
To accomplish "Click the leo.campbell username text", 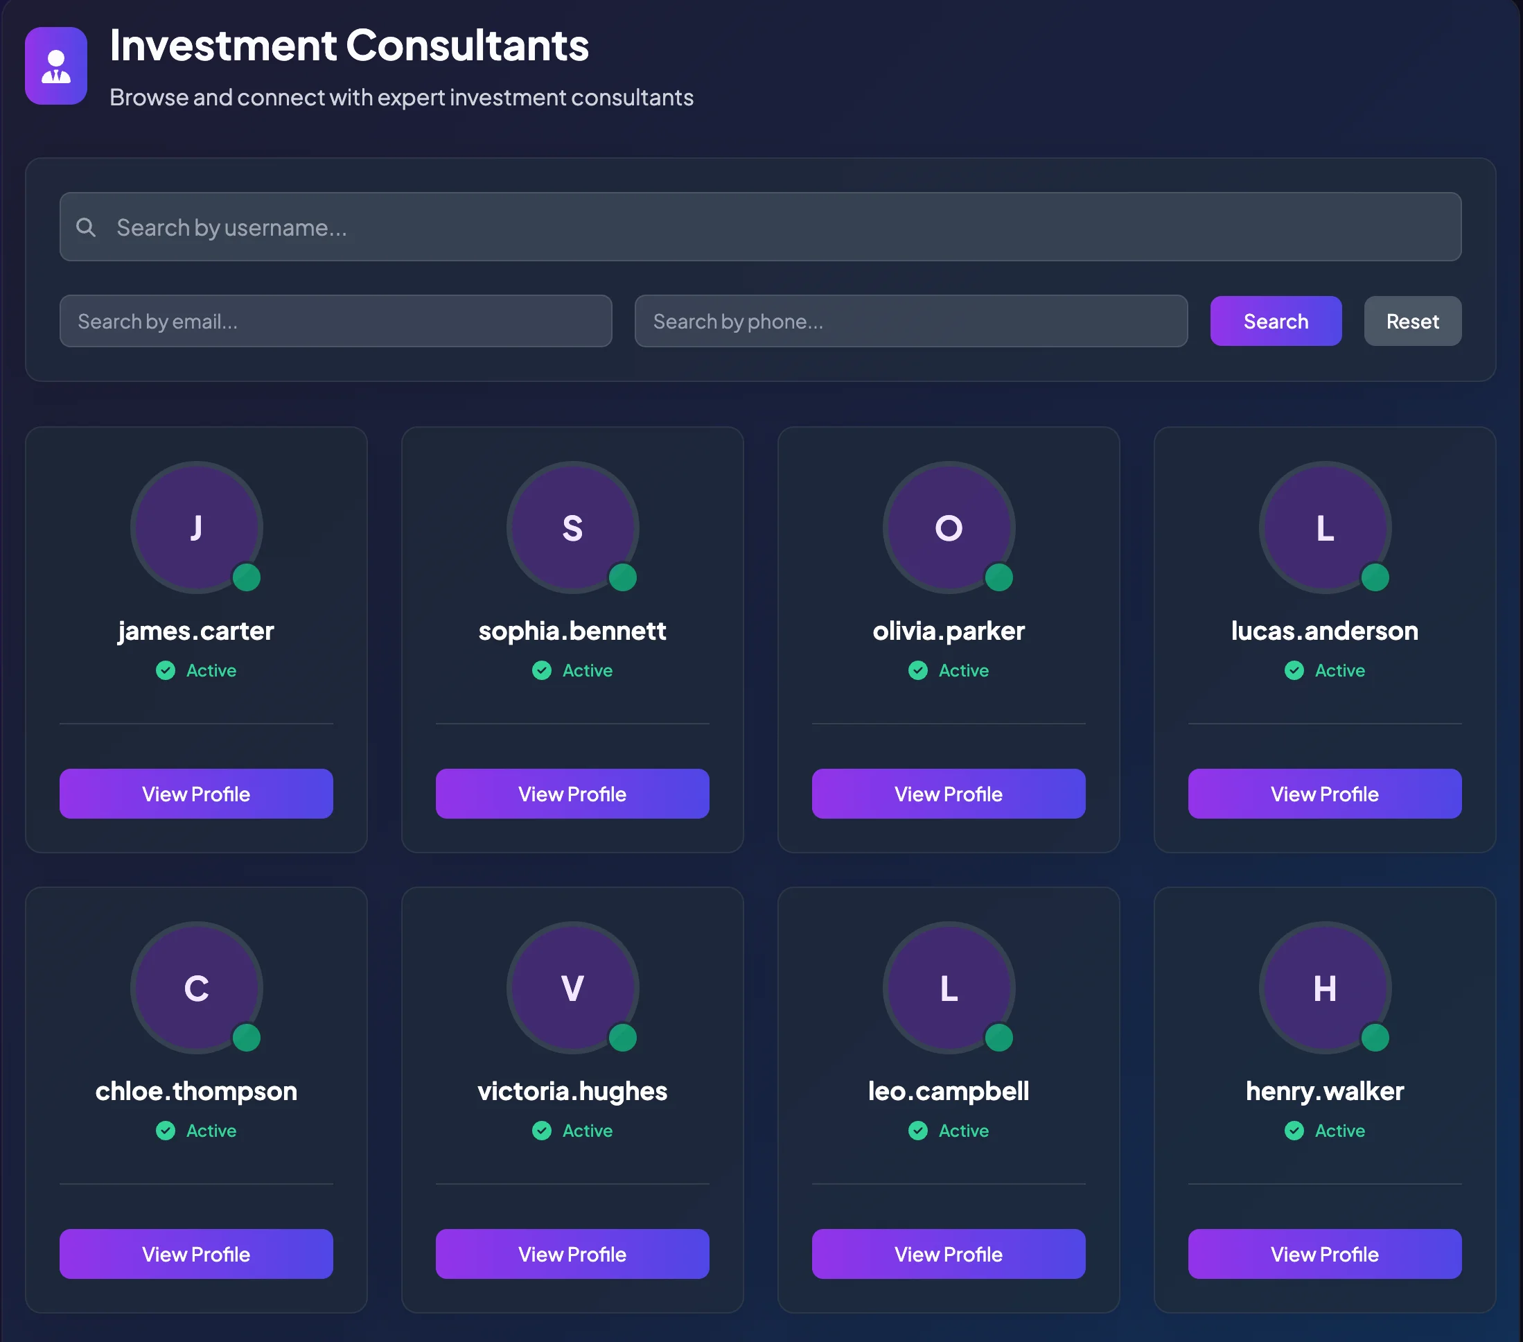I will 949,1092.
